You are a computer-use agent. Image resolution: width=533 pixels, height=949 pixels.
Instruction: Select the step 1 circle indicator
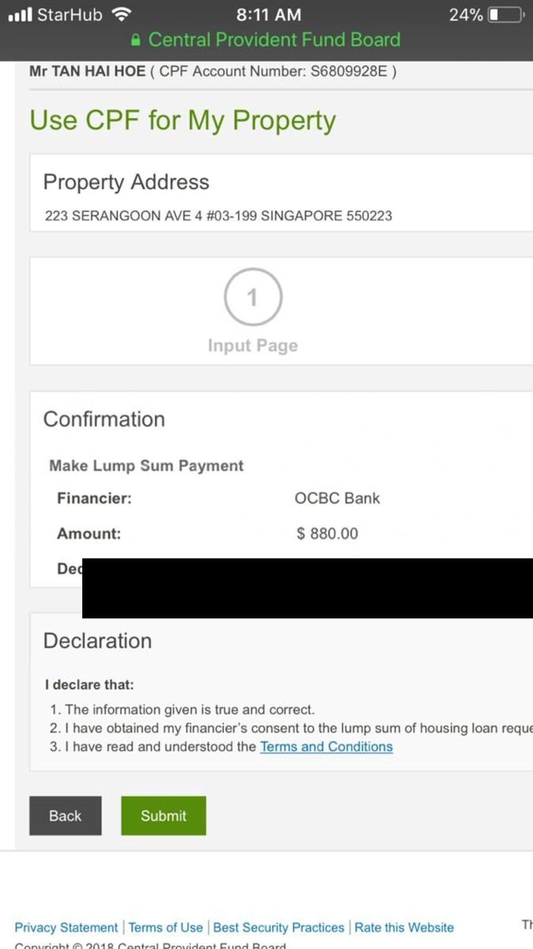pyautogui.click(x=253, y=297)
